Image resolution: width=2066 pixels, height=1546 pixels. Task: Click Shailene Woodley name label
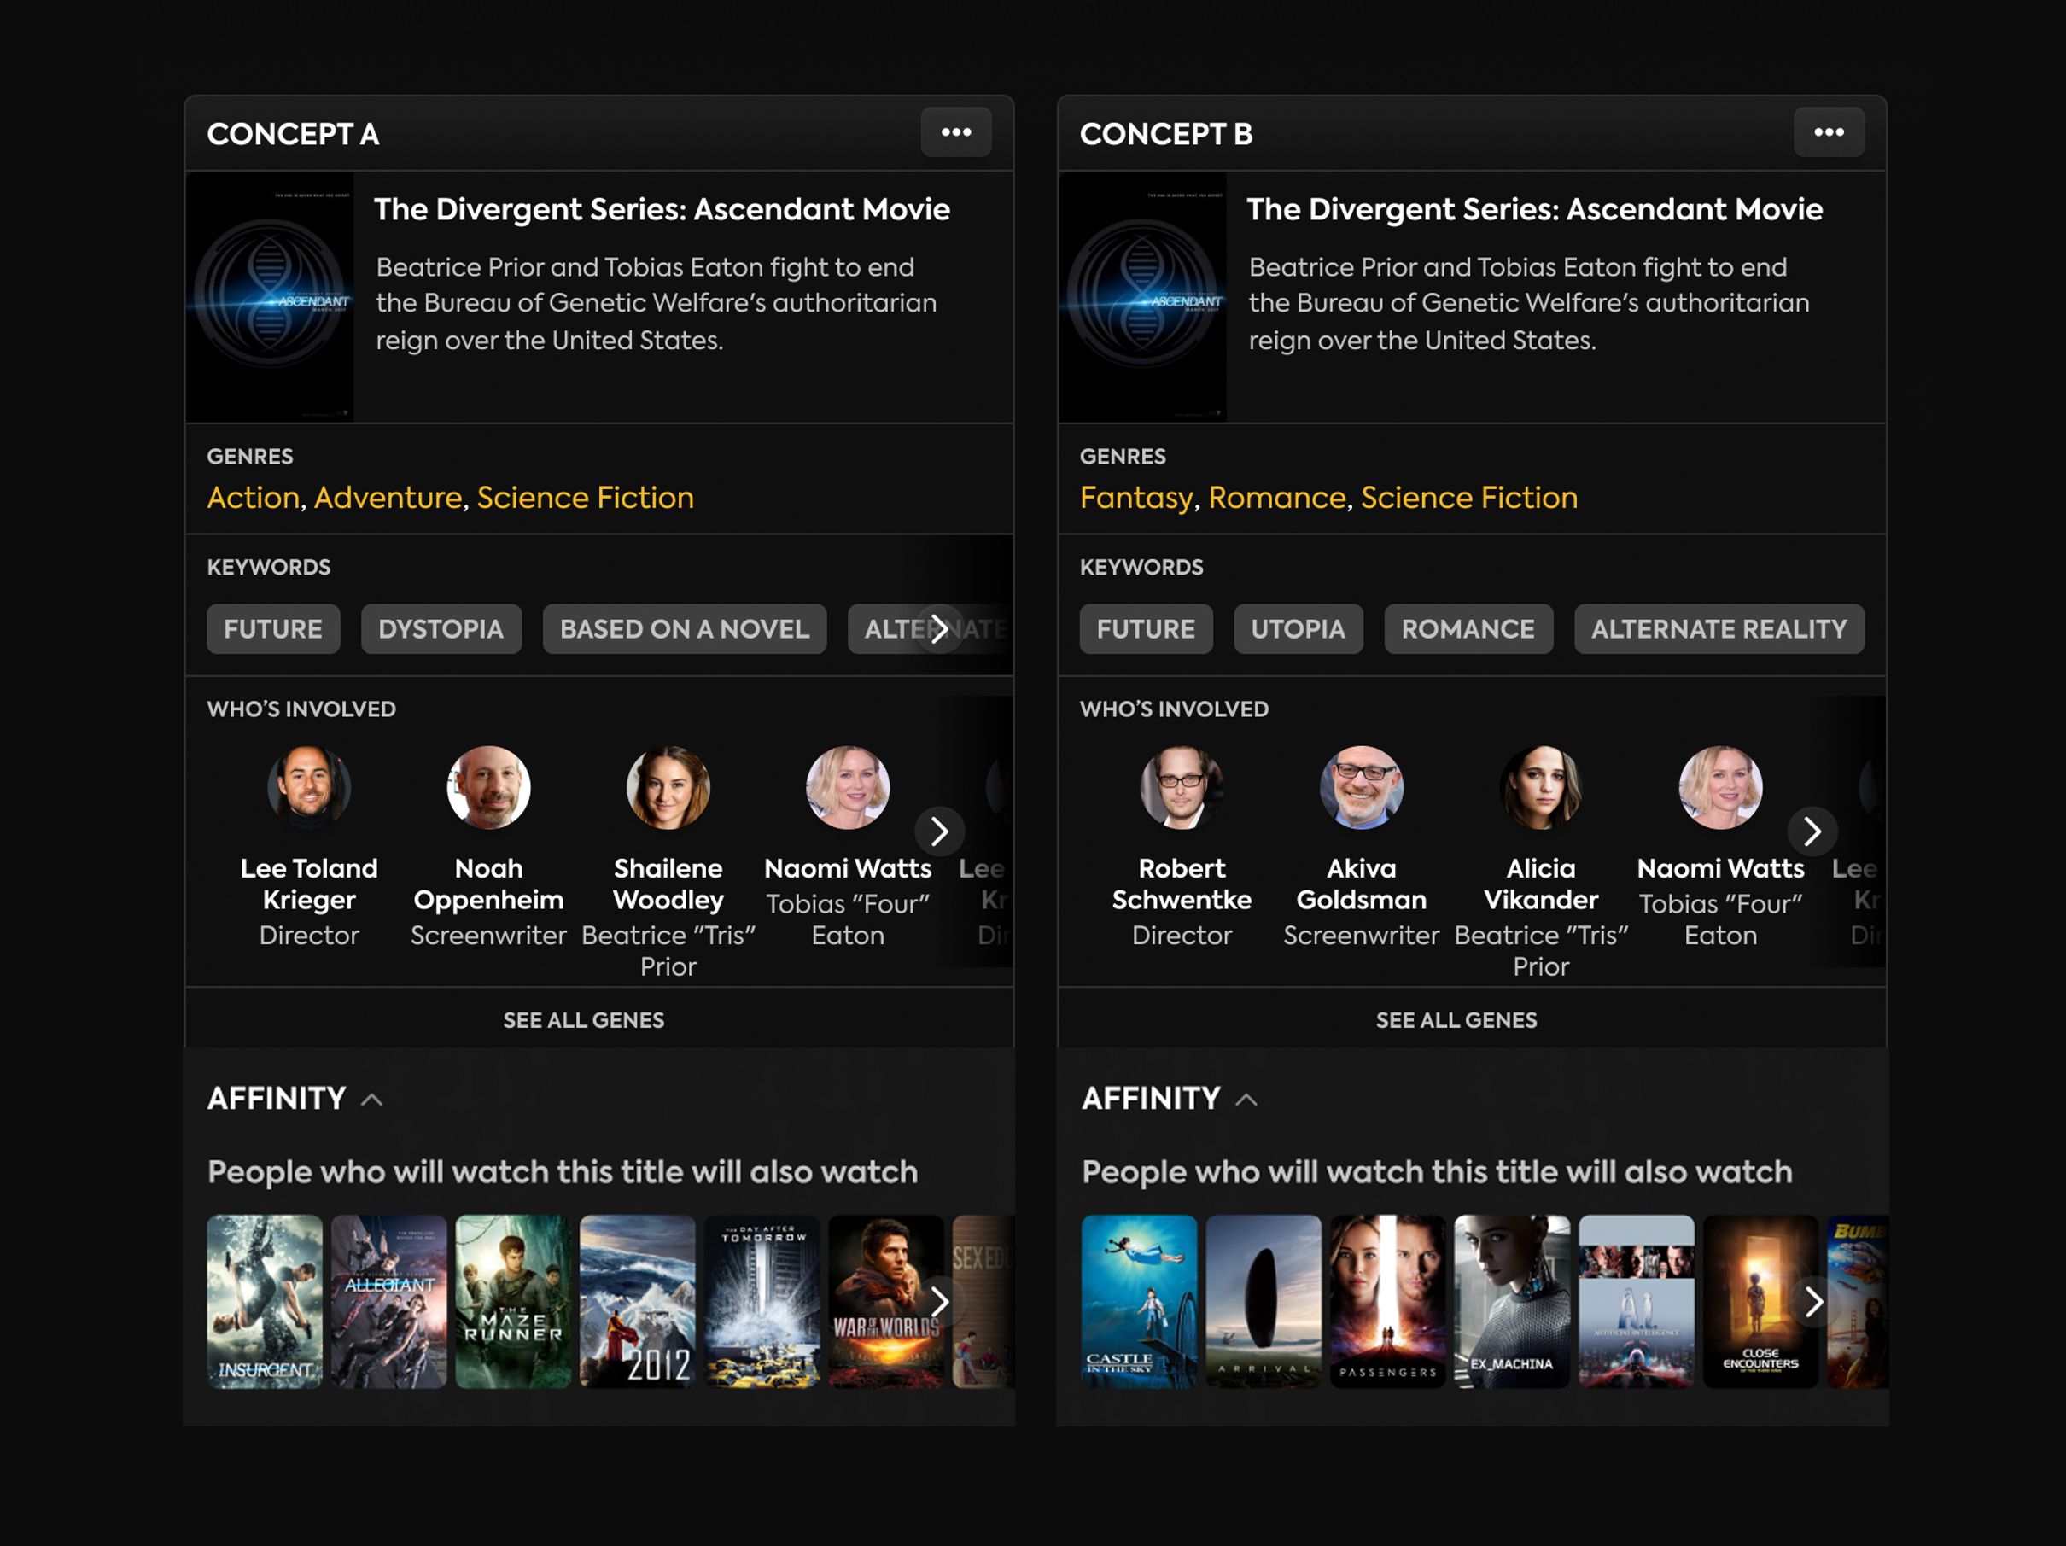[x=668, y=884]
